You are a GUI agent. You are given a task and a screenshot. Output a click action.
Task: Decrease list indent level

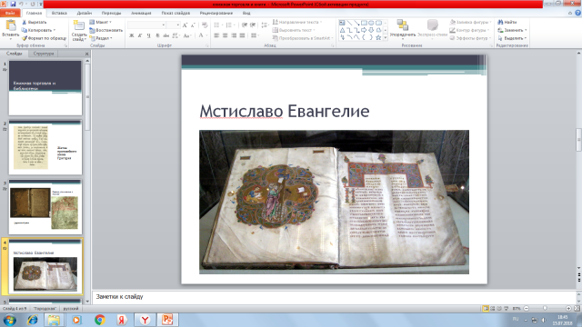pos(245,25)
